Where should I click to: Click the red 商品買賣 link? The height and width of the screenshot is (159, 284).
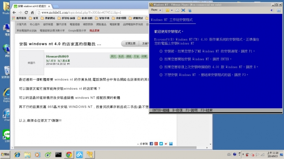pyautogui.click(x=94, y=31)
